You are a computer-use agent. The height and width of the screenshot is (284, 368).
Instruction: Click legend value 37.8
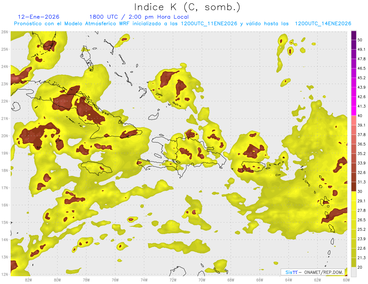362,135
